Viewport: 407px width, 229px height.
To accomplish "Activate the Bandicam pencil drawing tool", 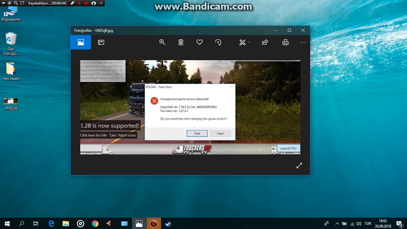I will pyautogui.click(x=72, y=3).
